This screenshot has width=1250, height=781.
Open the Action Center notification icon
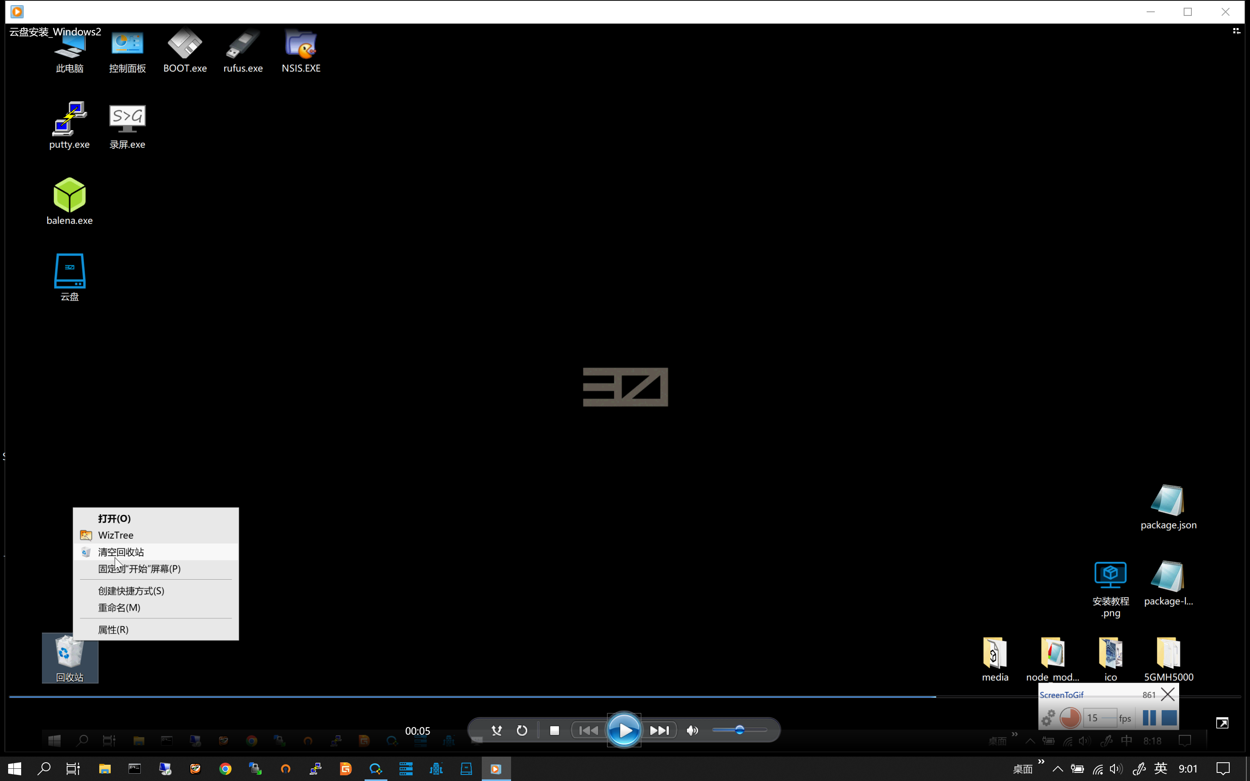(1223, 769)
